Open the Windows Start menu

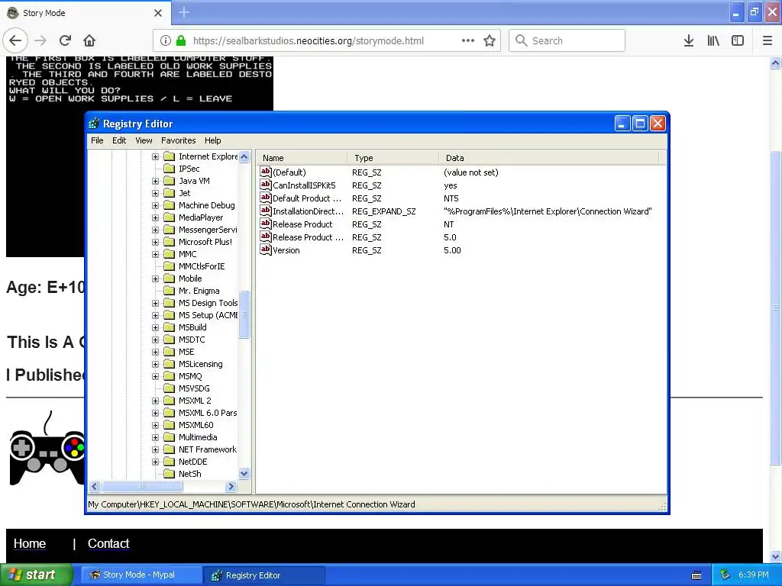click(36, 575)
